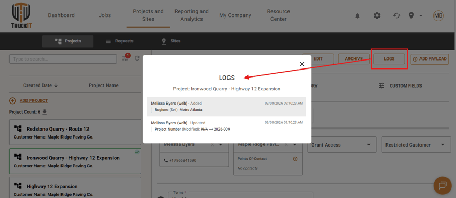Download the project count list
The image size is (456, 198).
point(45,112)
